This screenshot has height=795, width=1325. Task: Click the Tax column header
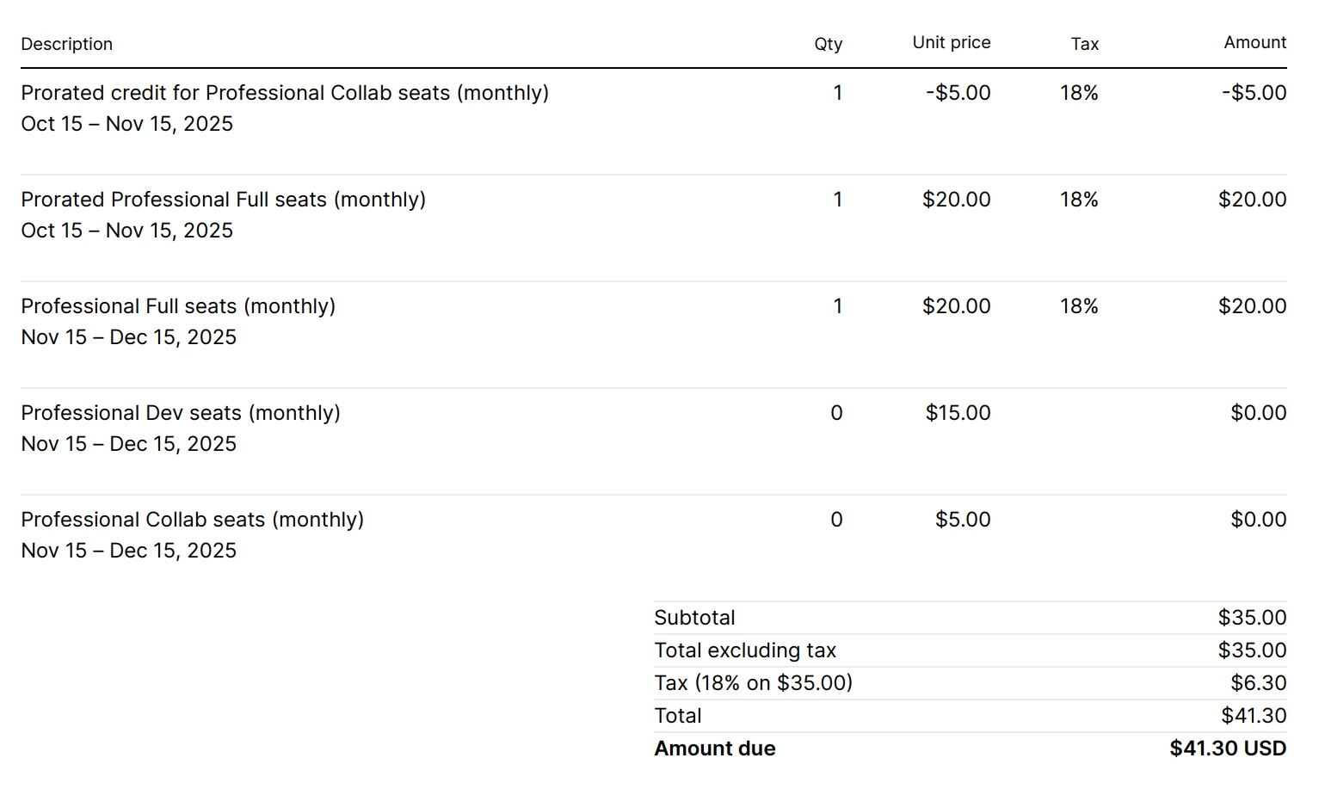tap(1084, 44)
